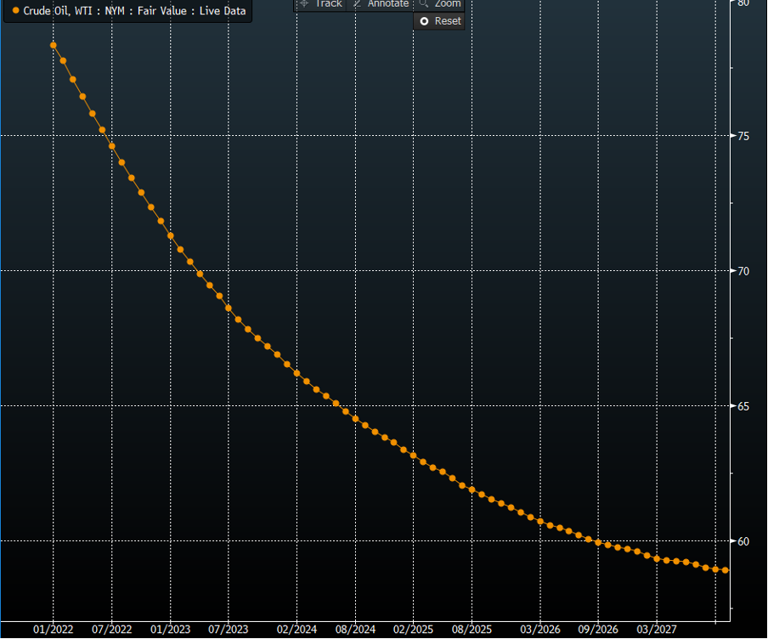Select the 03/2027 x-axis label

(657, 630)
